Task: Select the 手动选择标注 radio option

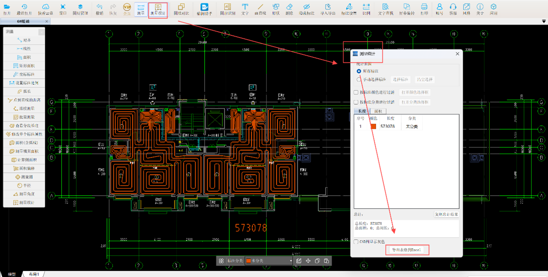Action: click(359, 80)
